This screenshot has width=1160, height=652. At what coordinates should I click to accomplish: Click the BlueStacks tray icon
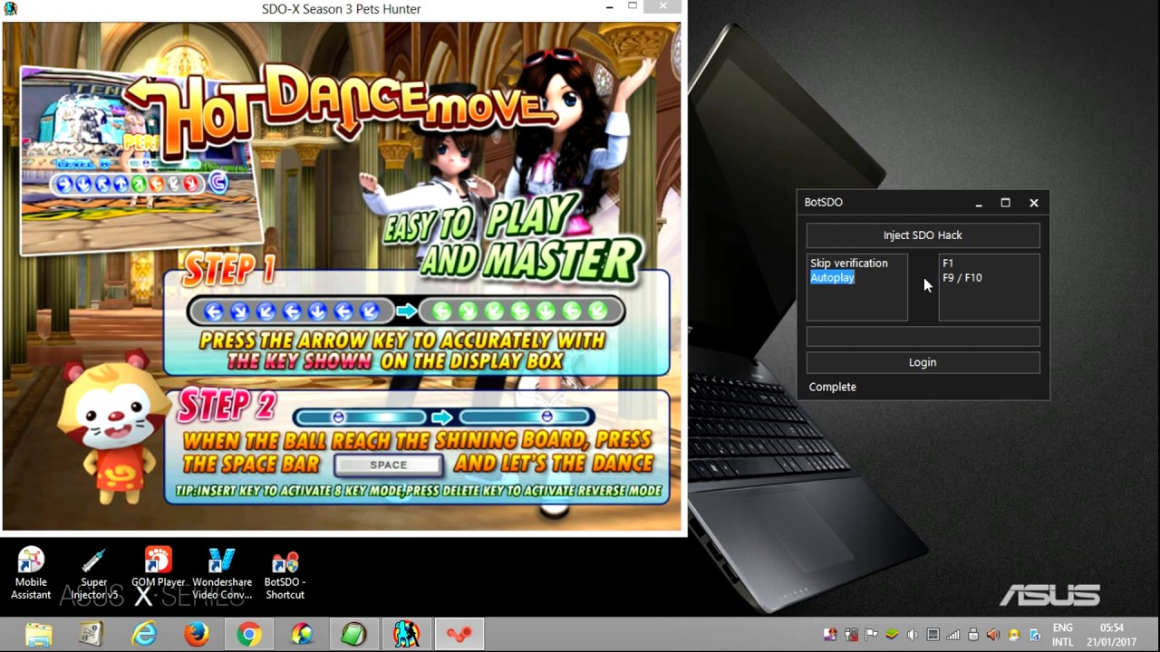892,635
